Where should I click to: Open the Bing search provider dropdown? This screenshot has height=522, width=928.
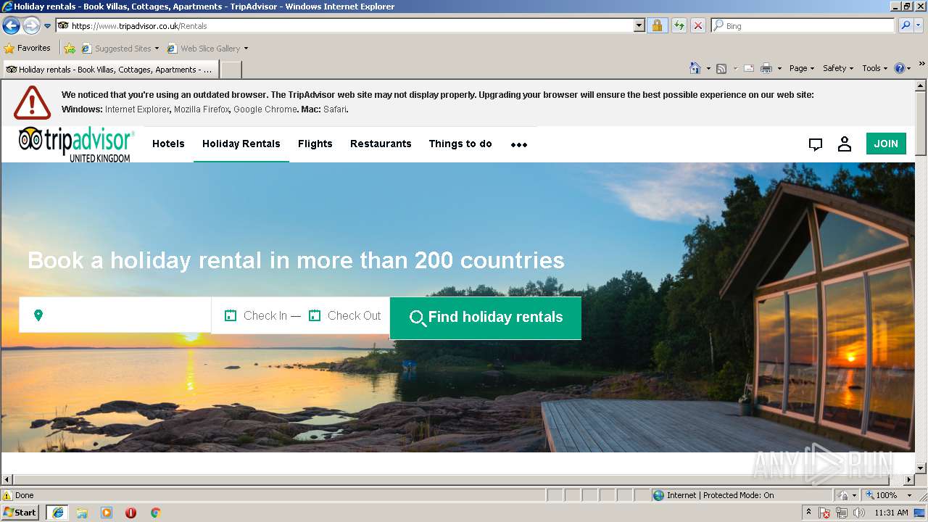click(920, 26)
